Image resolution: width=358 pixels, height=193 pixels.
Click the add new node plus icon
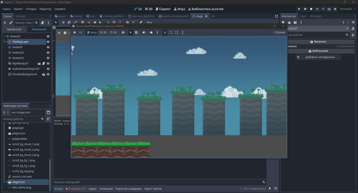point(5,23)
